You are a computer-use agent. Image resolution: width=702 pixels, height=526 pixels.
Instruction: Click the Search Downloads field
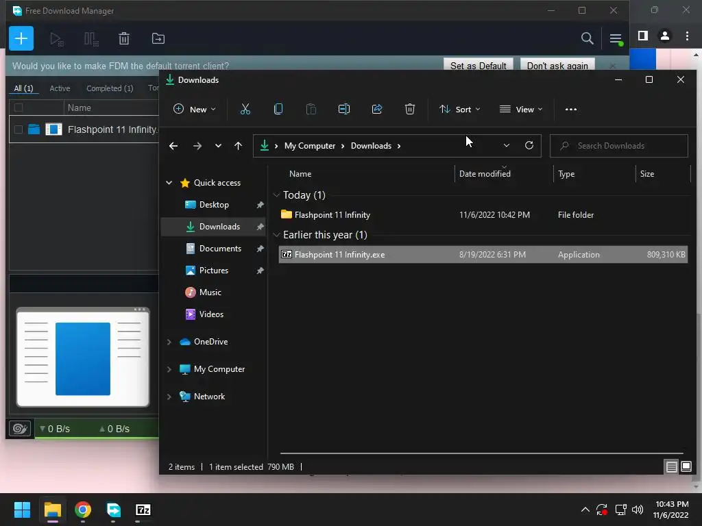pyautogui.click(x=619, y=146)
